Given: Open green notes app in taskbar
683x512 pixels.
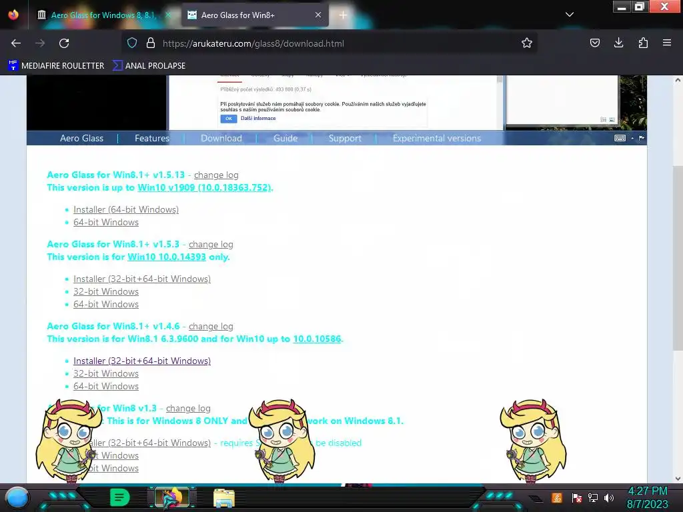Looking at the screenshot, I should [x=119, y=497].
